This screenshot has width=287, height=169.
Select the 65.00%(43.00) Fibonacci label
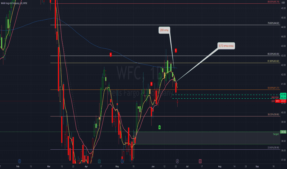pos(273,54)
